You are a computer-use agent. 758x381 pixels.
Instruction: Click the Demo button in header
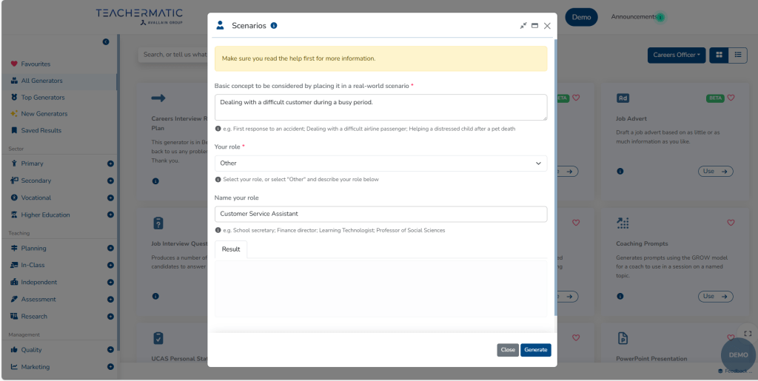[582, 17]
